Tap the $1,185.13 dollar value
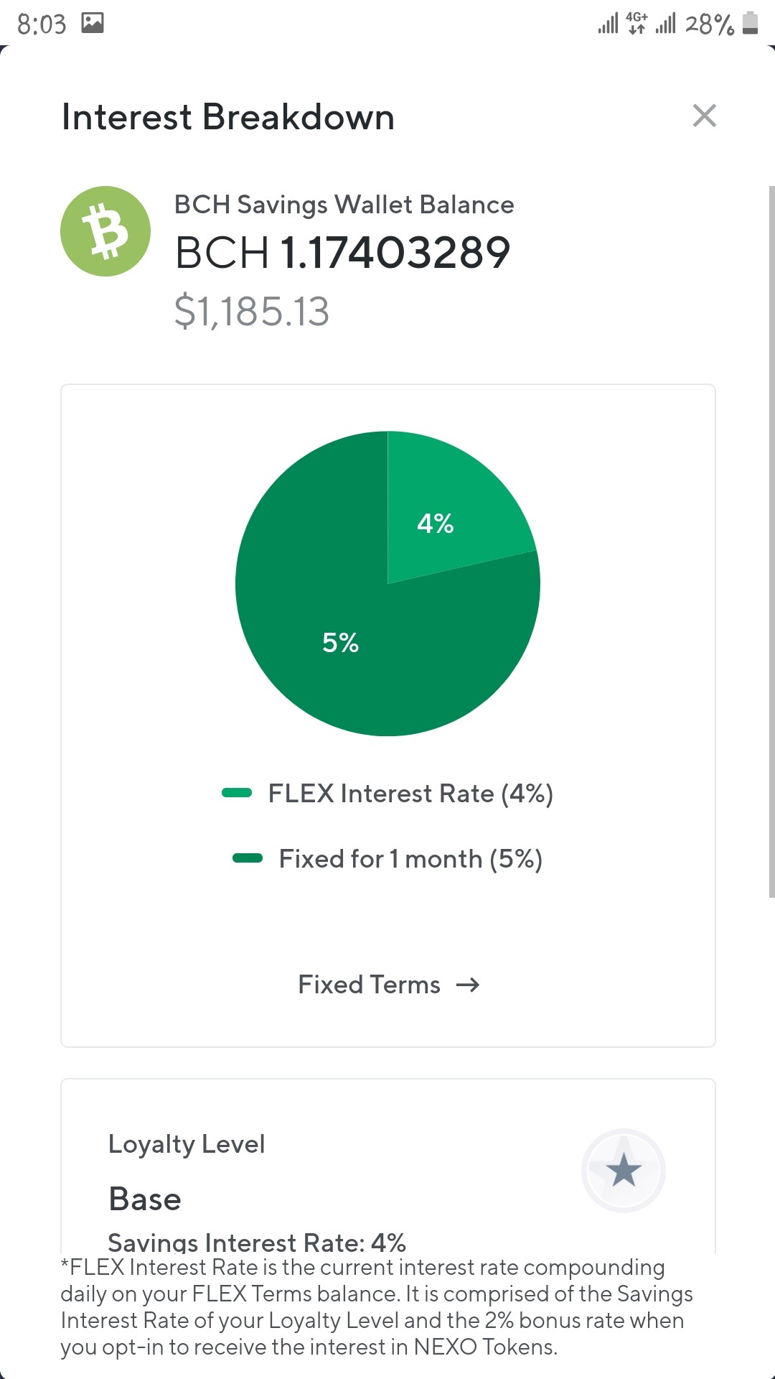The width and height of the screenshot is (775, 1379). [252, 312]
